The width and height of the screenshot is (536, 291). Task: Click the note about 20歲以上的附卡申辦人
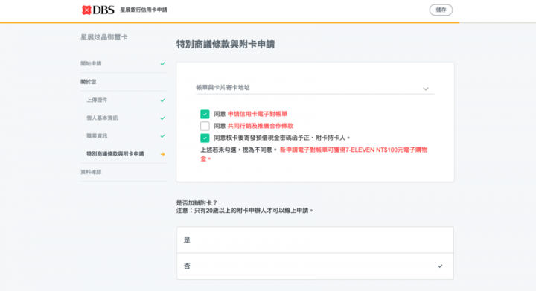pyautogui.click(x=245, y=211)
